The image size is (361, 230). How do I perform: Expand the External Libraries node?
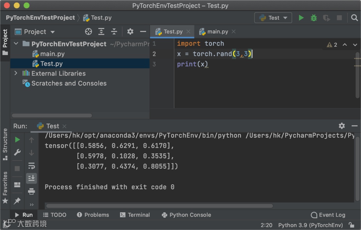click(x=16, y=73)
